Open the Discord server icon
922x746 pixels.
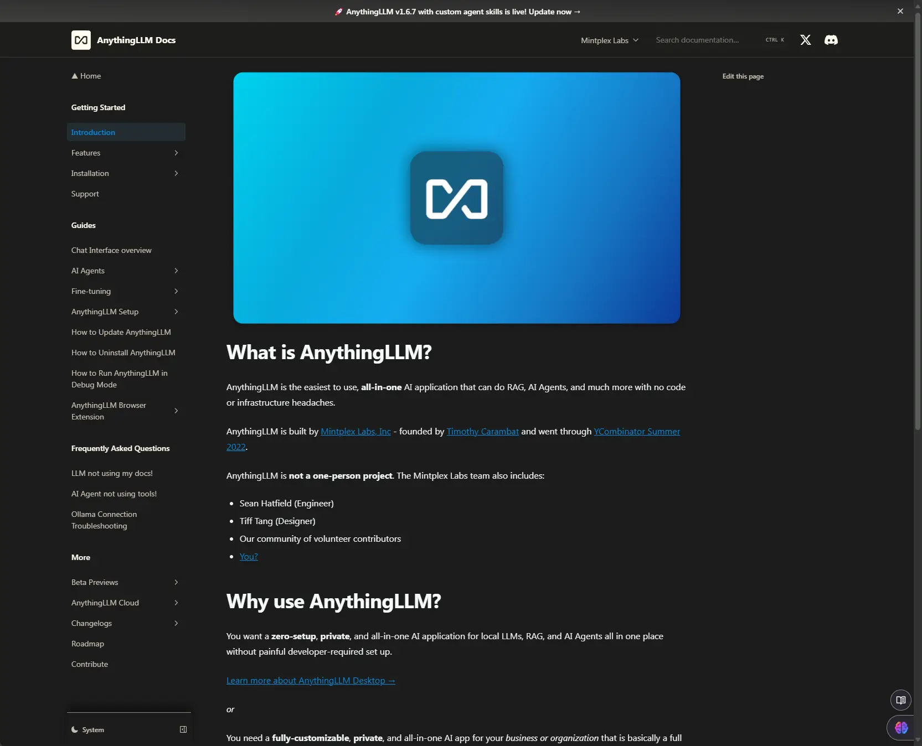(x=831, y=40)
